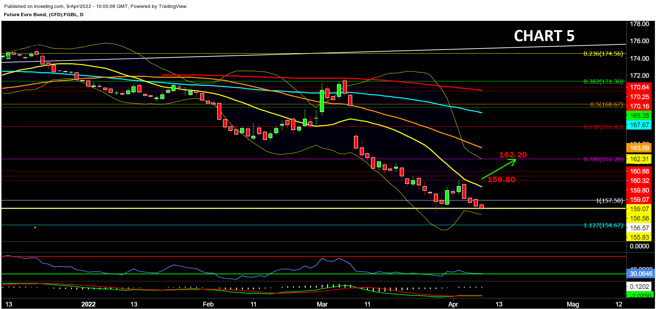Image resolution: width=656 pixels, height=309 pixels.
Task: Select the Apr label on time axis
Action: point(453,304)
